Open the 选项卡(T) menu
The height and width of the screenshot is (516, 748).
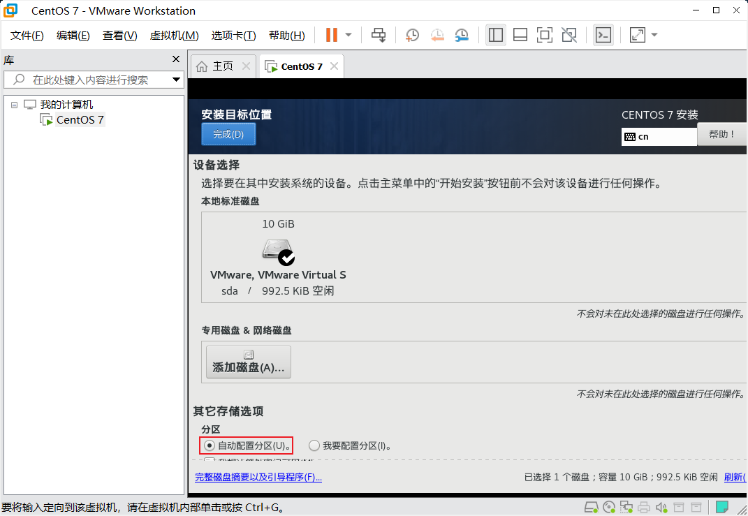pos(234,36)
